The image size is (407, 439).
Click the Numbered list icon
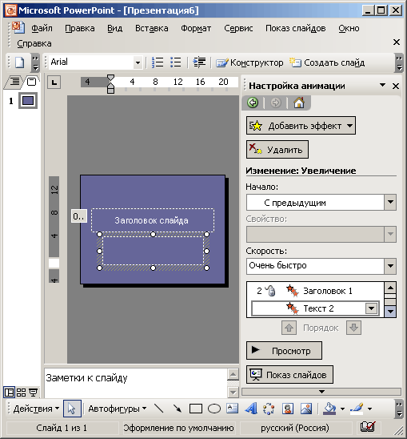click(x=158, y=62)
